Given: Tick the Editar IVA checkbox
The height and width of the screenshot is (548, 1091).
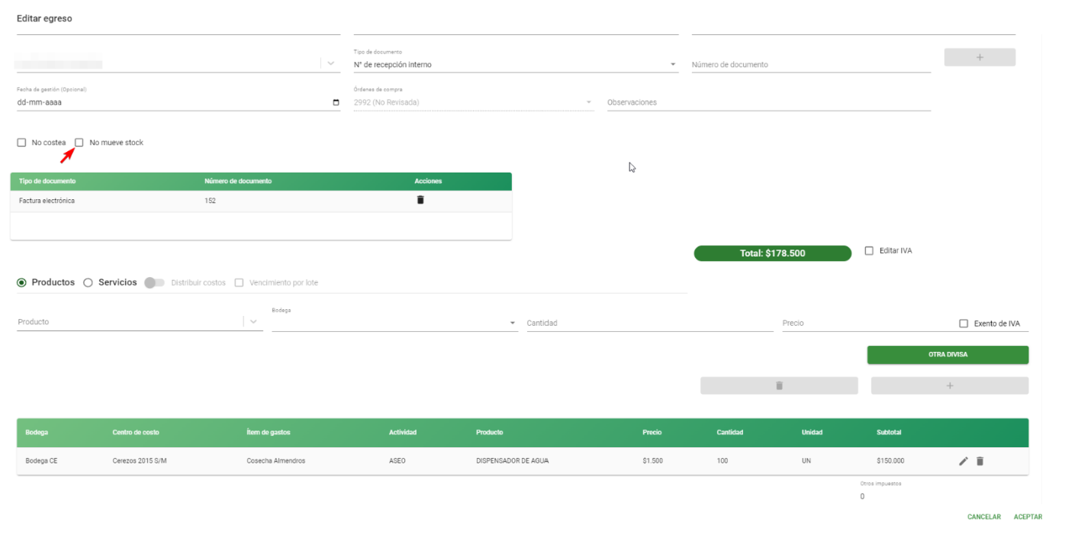Looking at the screenshot, I should pyautogui.click(x=869, y=250).
